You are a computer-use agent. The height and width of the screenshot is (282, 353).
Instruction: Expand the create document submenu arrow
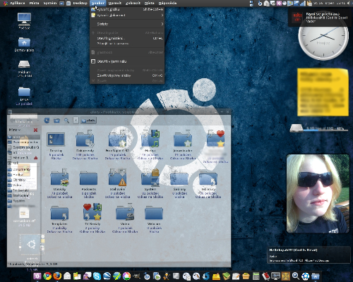click(x=162, y=16)
